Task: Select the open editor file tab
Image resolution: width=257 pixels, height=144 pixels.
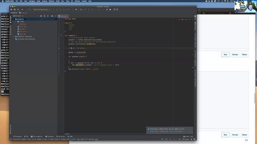Action: [63, 16]
